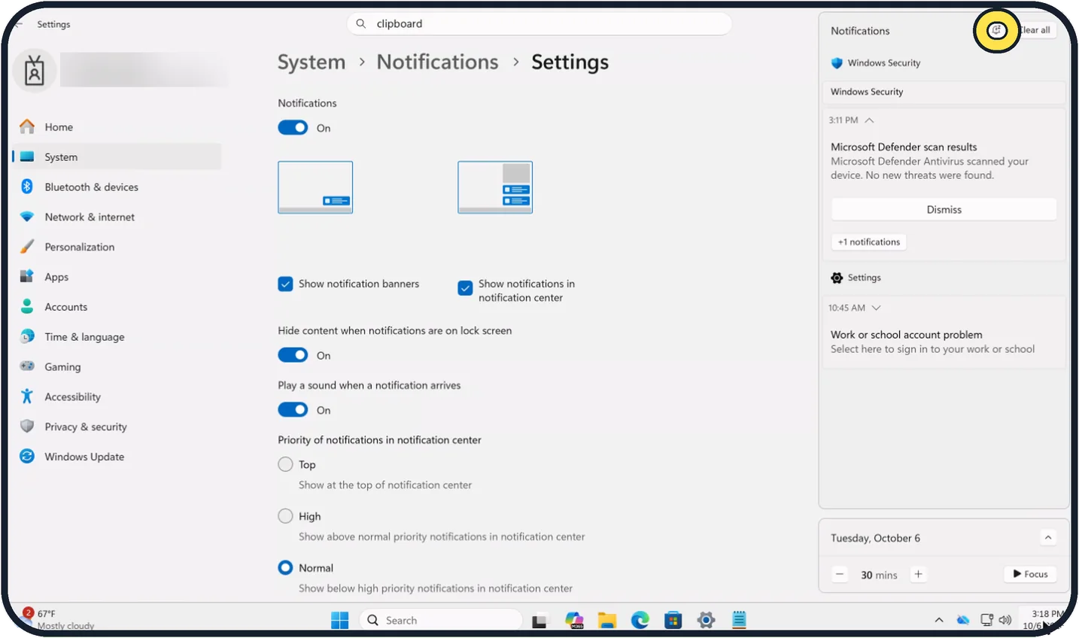Dismiss the Microsoft Defender scan notification
Screen dimensions: 1079x638
(944, 210)
